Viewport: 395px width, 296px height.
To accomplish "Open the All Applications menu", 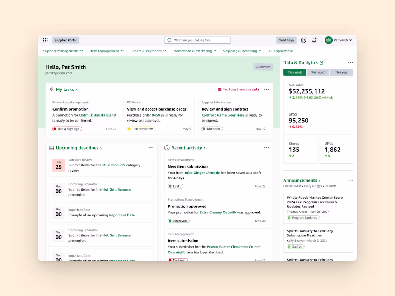I will pyautogui.click(x=280, y=51).
